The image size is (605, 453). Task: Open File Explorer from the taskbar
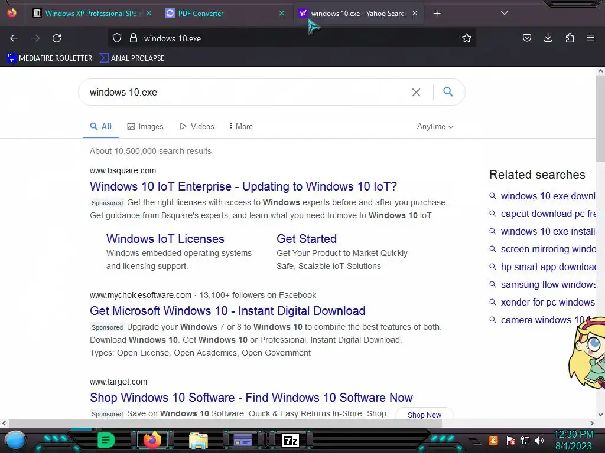199,440
